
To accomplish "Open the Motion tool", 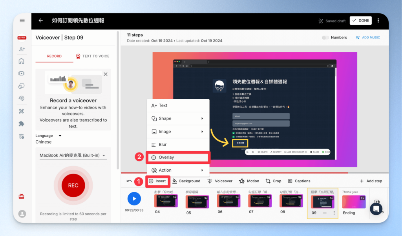I will pyautogui.click(x=249, y=181).
